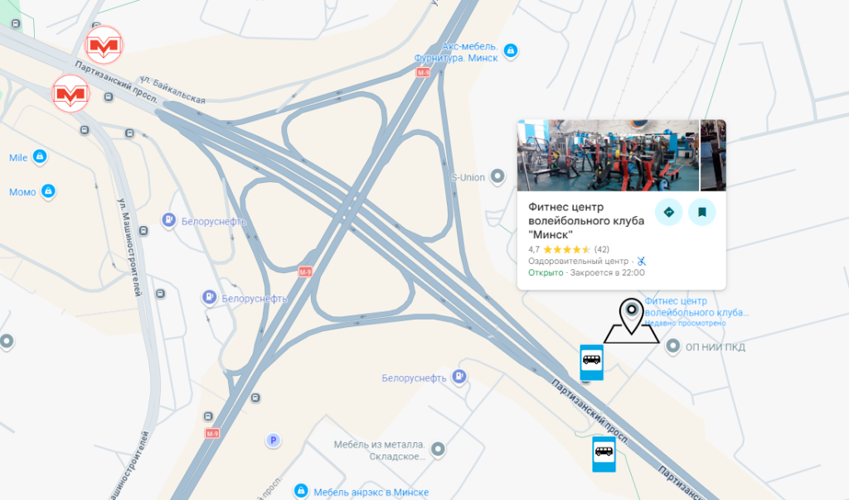This screenshot has width=849, height=500.
Task: Click the ОП НИИ ПКД place marker
Action: point(672,347)
